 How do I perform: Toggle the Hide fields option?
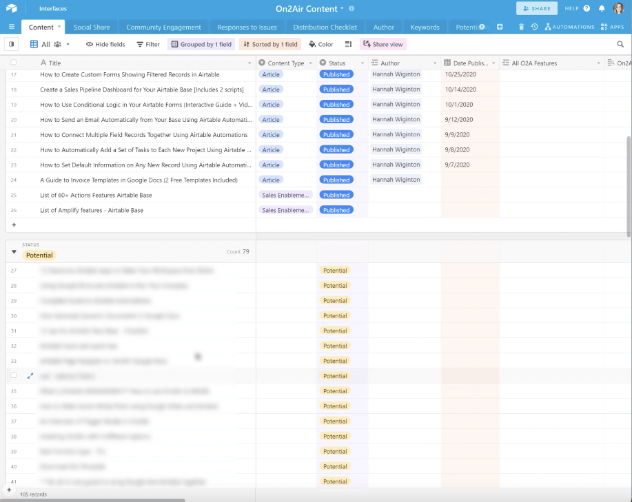105,43
